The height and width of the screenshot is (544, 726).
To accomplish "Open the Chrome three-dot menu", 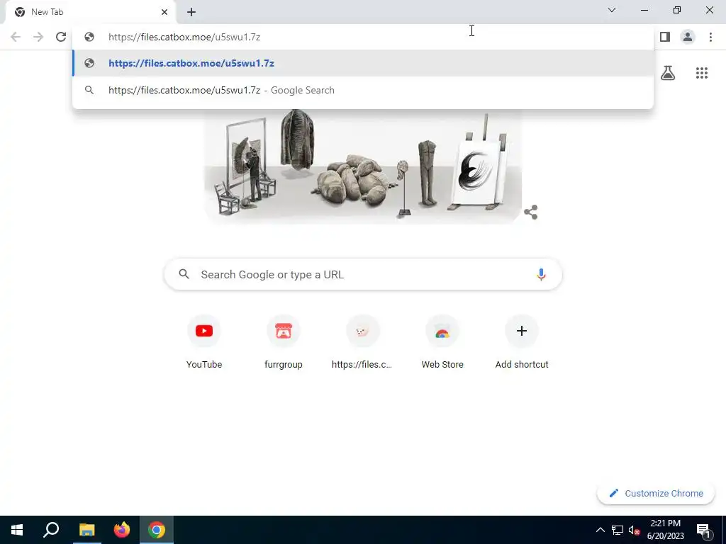I will [x=710, y=37].
